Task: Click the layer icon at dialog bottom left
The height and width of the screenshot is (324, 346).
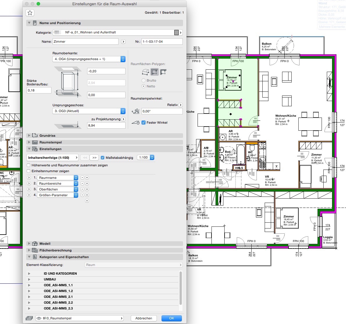Action: (x=29, y=318)
